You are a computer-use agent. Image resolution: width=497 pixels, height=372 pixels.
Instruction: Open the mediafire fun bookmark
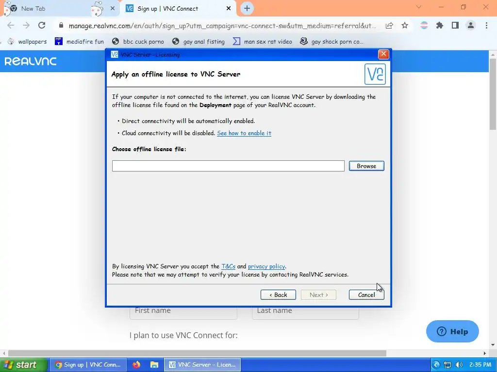pos(79,42)
